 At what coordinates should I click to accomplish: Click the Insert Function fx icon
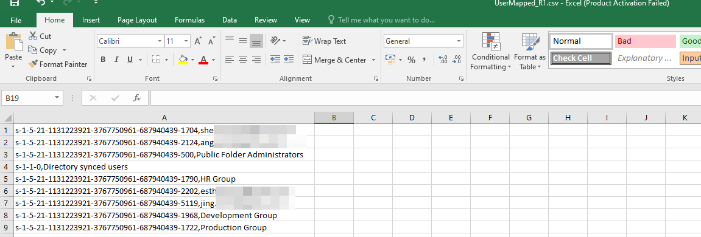pyautogui.click(x=137, y=98)
